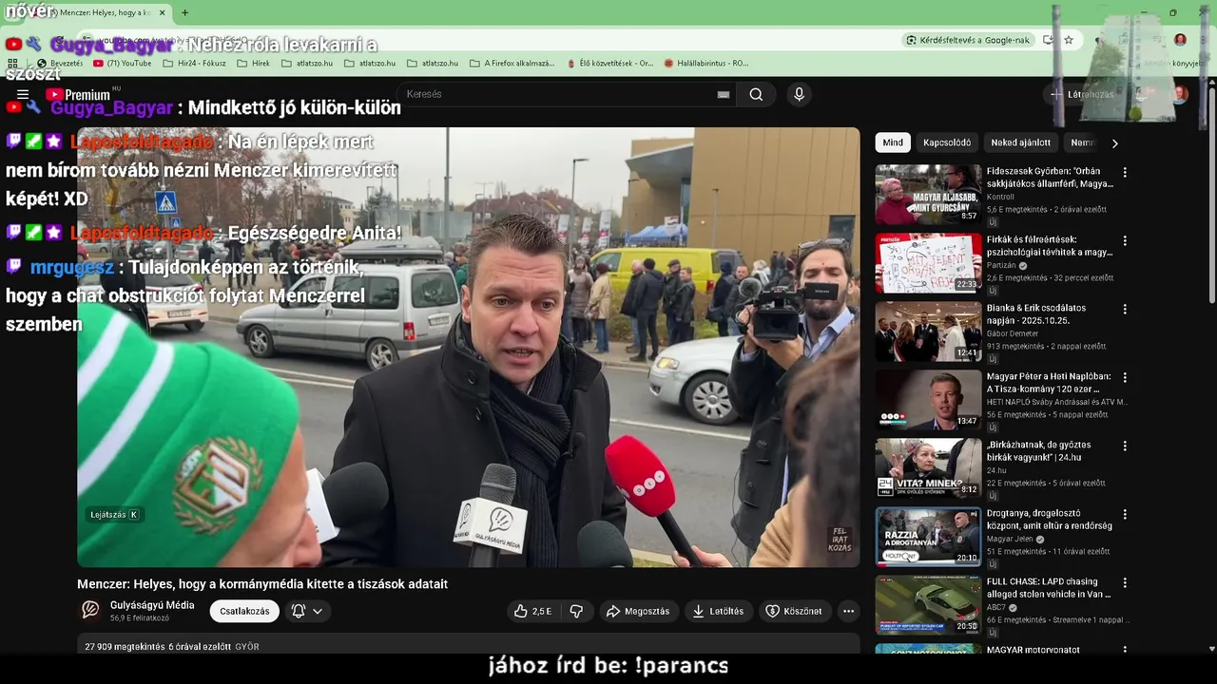1217x684 pixels.
Task: Open options menu for Bianka & Erik video
Action: click(x=1125, y=310)
